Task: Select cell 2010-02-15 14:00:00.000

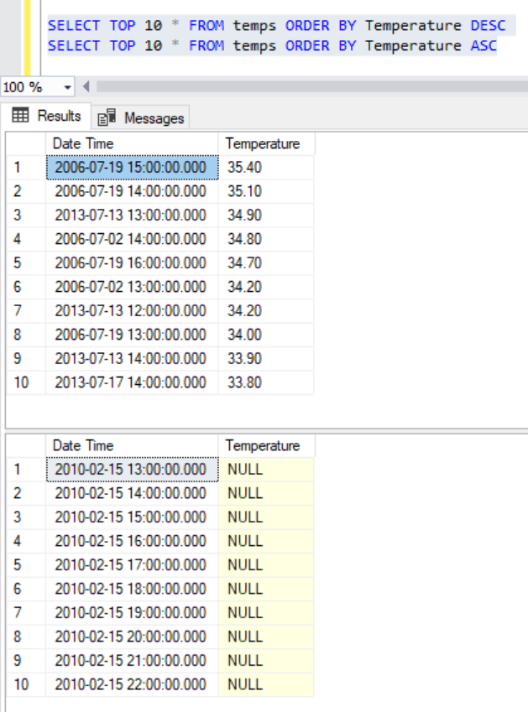Action: [x=132, y=493]
